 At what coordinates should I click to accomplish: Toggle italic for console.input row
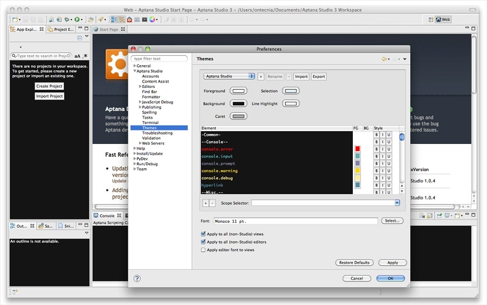point(383,156)
